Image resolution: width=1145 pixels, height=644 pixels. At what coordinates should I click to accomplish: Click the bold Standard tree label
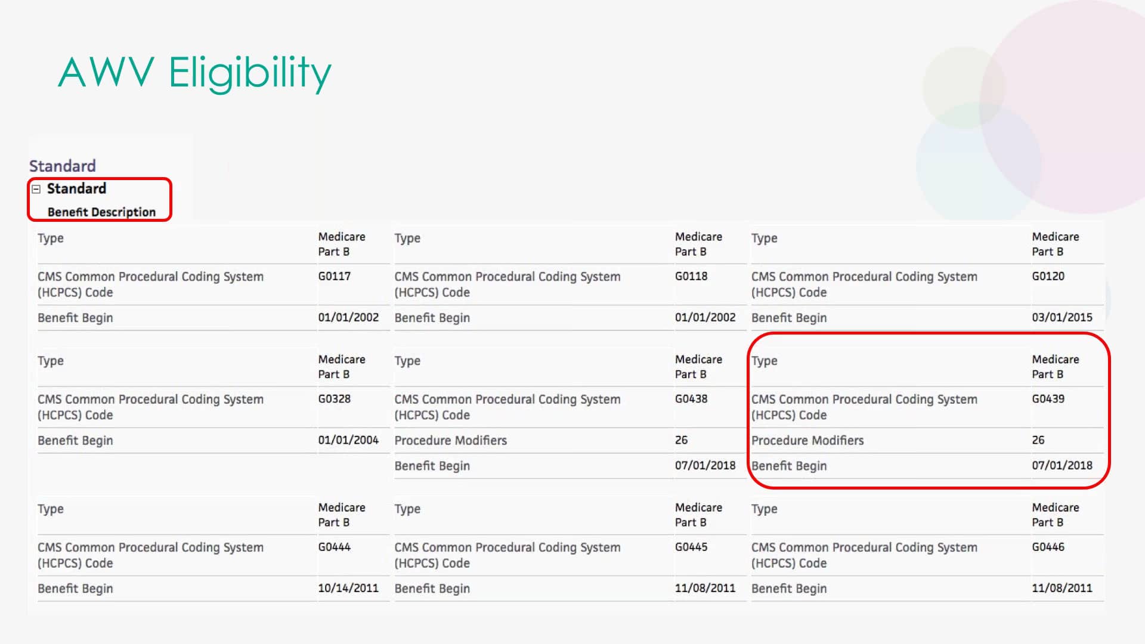tap(76, 188)
